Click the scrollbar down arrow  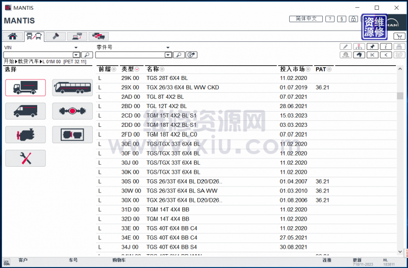tap(400, 251)
